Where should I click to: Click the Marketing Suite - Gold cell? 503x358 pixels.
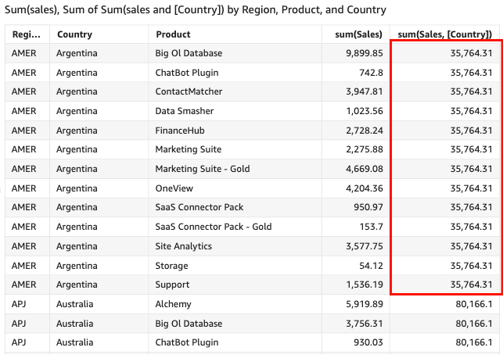tap(201, 169)
